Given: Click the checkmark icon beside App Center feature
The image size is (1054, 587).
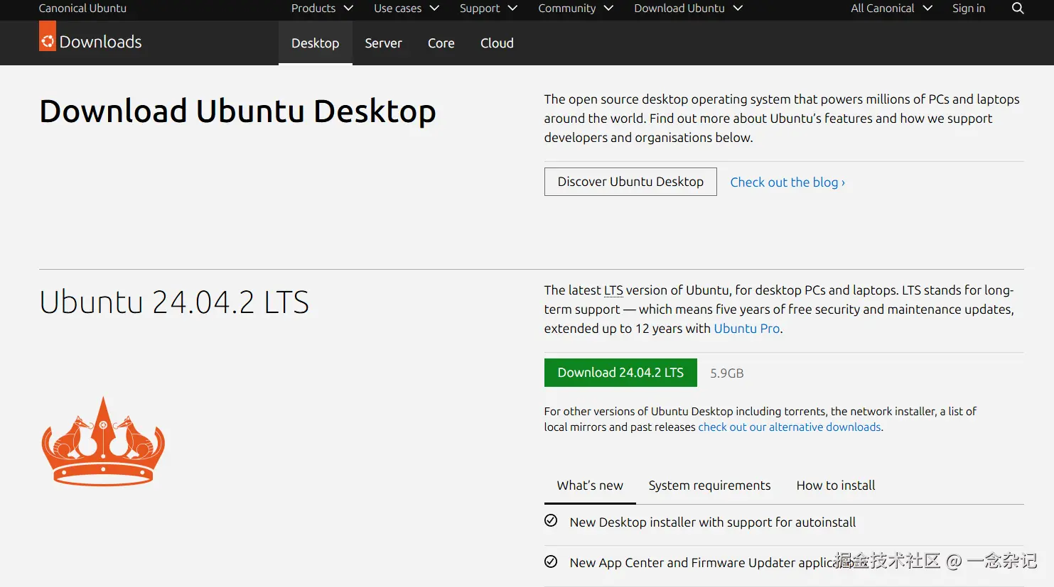Looking at the screenshot, I should (552, 561).
